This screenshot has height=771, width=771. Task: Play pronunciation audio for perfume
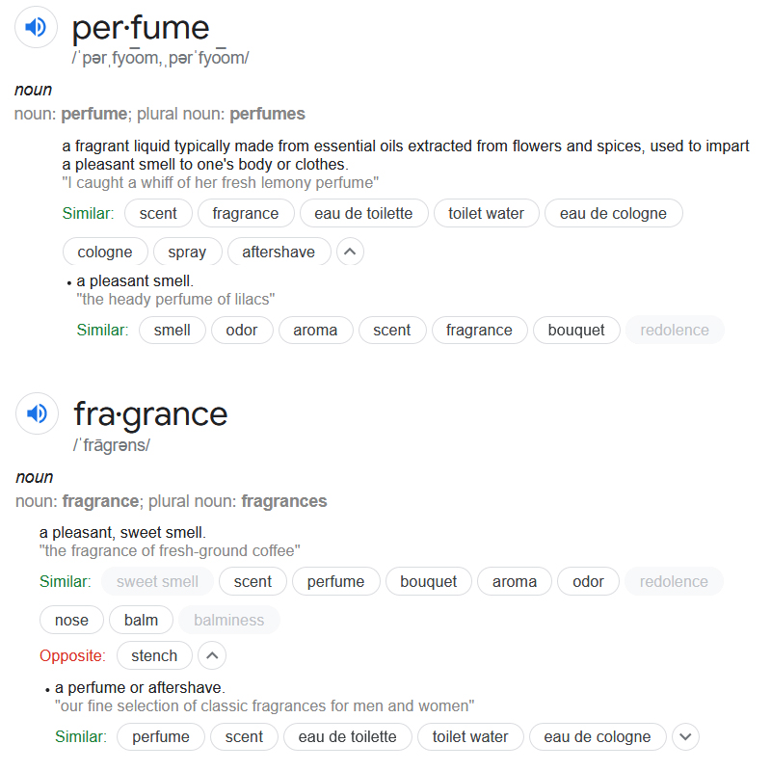tap(36, 27)
